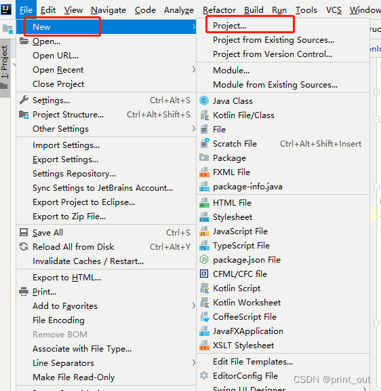Click the File icon in New submenu

[x=204, y=130]
